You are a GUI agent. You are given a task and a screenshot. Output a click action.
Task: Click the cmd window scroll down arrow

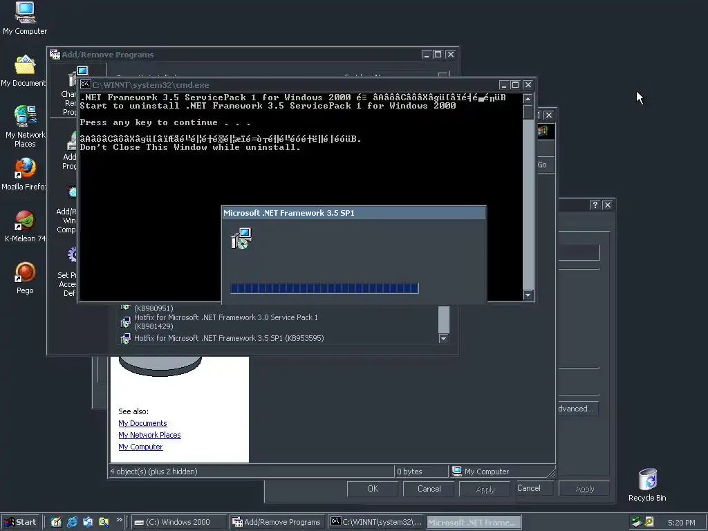coord(528,295)
